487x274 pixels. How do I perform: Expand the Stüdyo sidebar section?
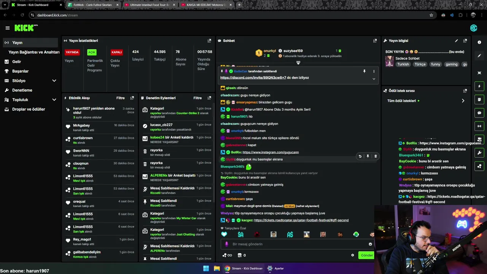(x=54, y=81)
